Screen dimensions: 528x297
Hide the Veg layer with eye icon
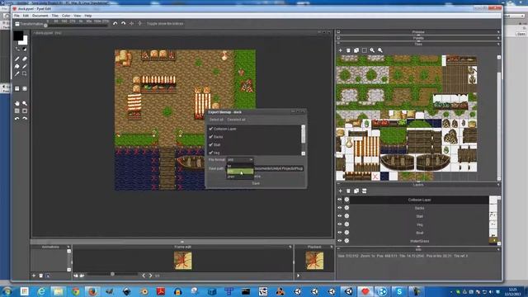tap(339, 224)
